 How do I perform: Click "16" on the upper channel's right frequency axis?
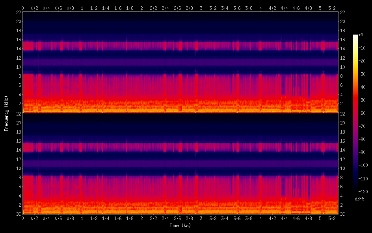tap(343, 40)
